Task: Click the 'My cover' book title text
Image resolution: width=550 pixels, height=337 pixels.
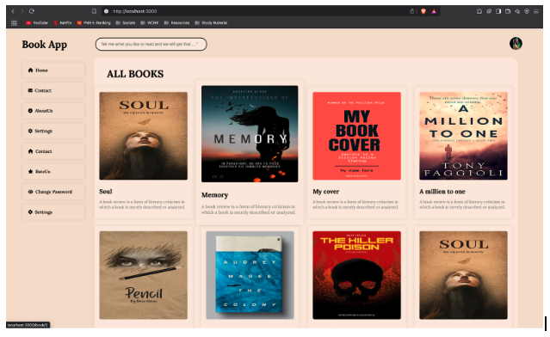Action: 326,192
